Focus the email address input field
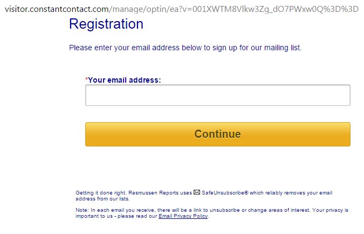 [217, 95]
